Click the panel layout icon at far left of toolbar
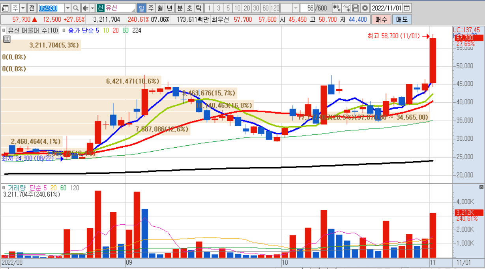Screen dimensions: 485x269 [x=5, y=8]
